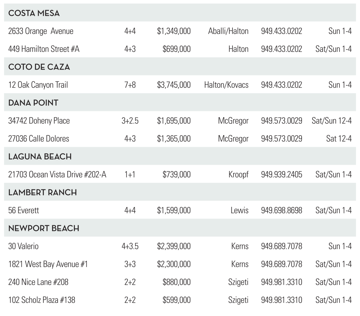Click phone number 949.698.8698
This screenshot has width=360, height=316.
pos(281,211)
